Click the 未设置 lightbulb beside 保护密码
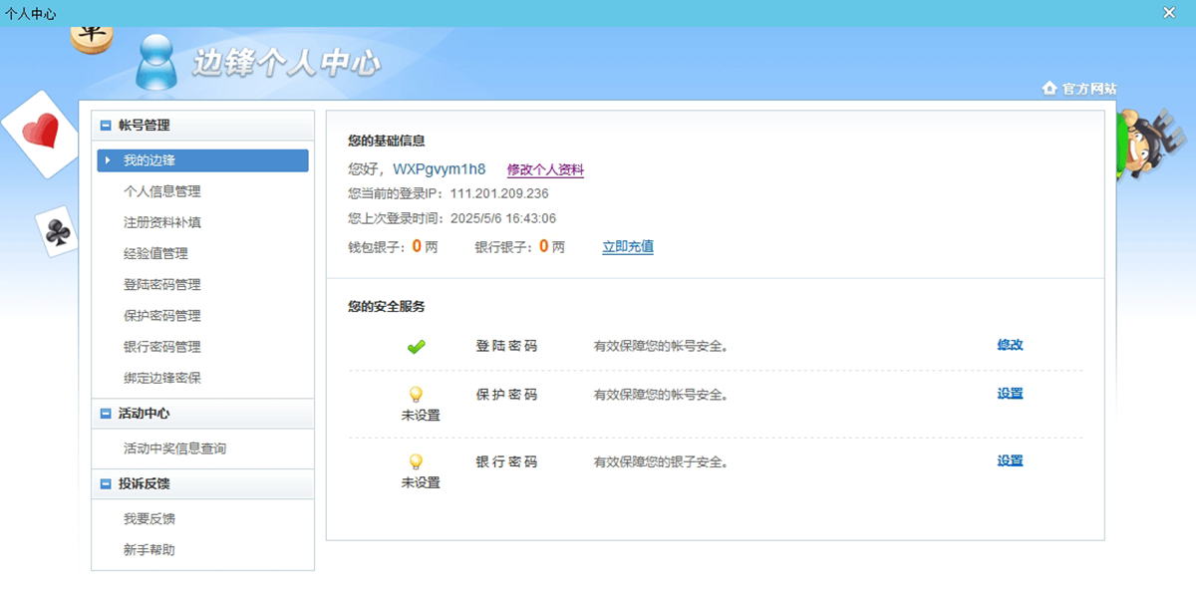Image resolution: width=1196 pixels, height=598 pixels. (417, 394)
